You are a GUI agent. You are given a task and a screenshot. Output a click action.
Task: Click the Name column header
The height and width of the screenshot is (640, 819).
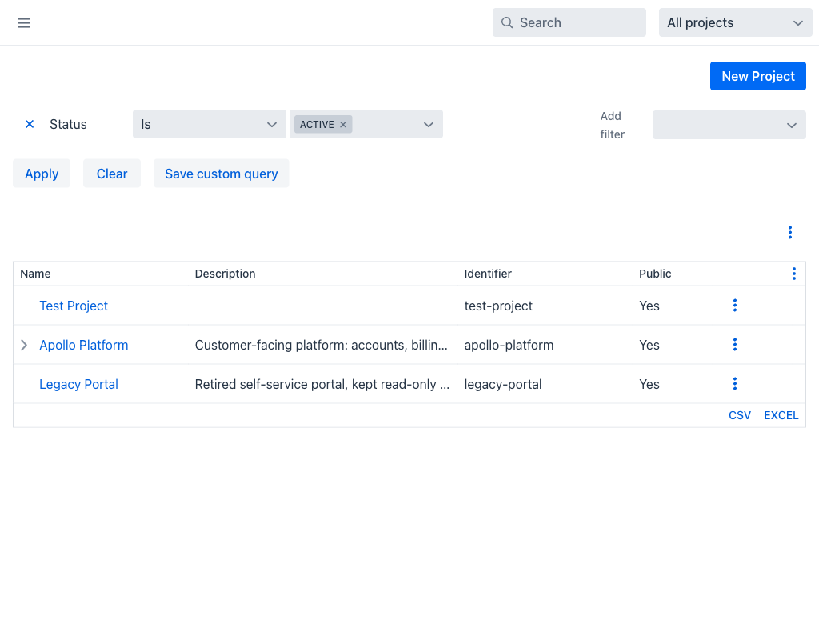click(35, 274)
